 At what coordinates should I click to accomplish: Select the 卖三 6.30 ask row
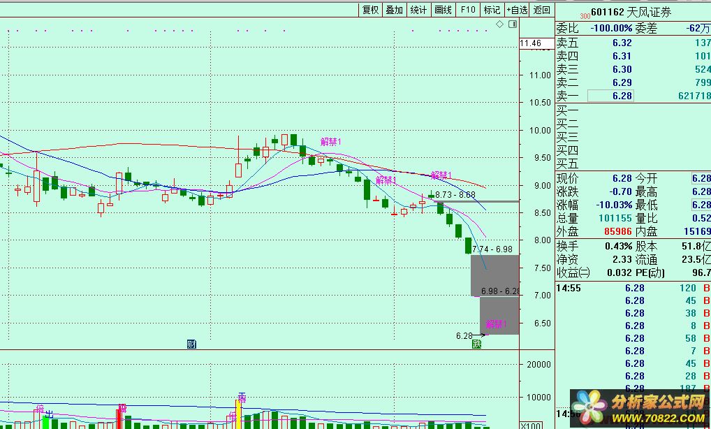(x=633, y=69)
